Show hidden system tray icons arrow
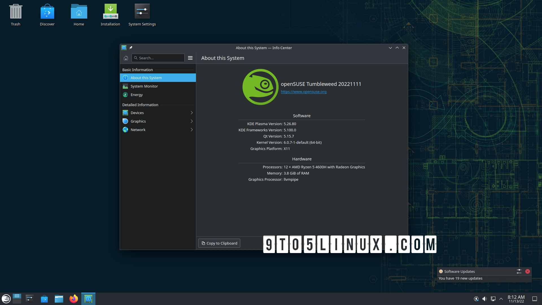Viewport: 542px width, 305px height. pyautogui.click(x=501, y=299)
